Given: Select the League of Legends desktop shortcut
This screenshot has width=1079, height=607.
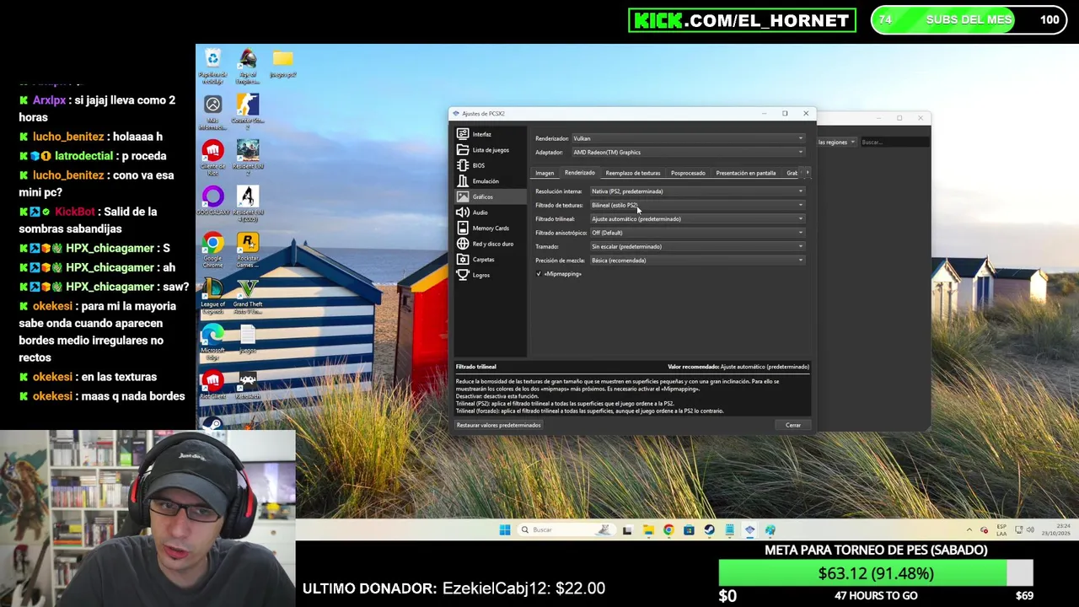Looking at the screenshot, I should (212, 296).
